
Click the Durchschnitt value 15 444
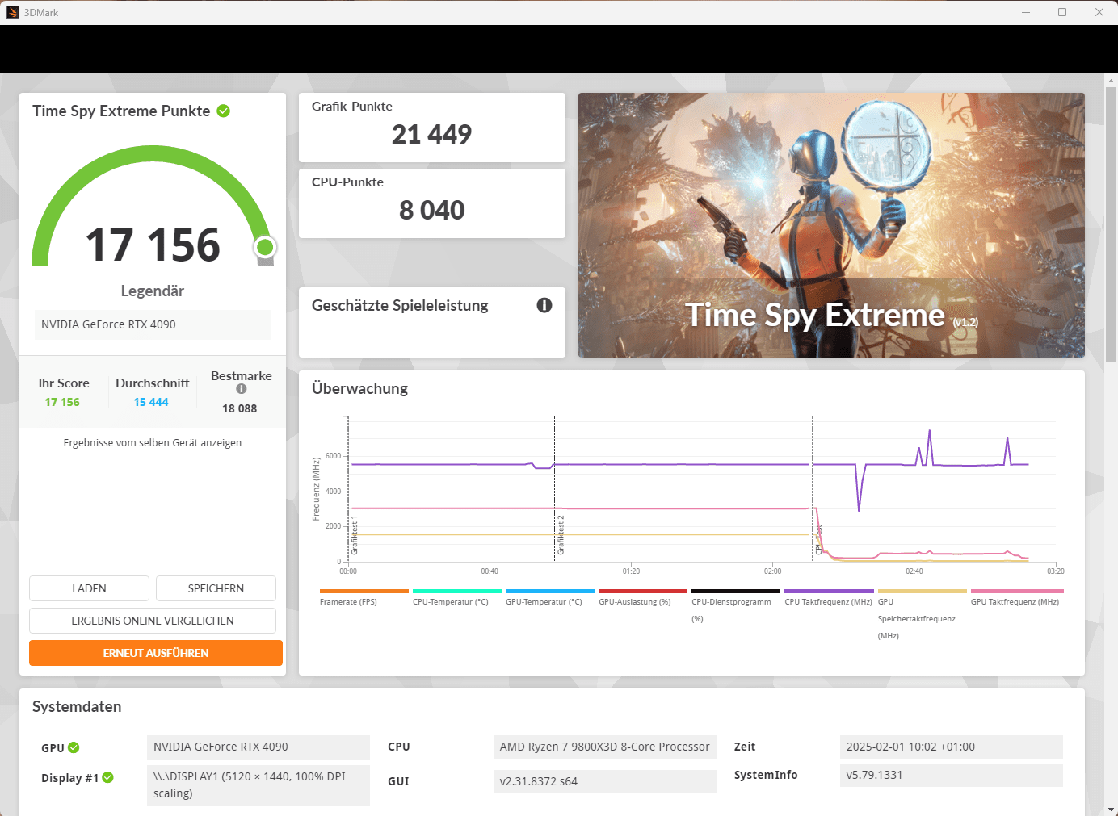coord(151,402)
